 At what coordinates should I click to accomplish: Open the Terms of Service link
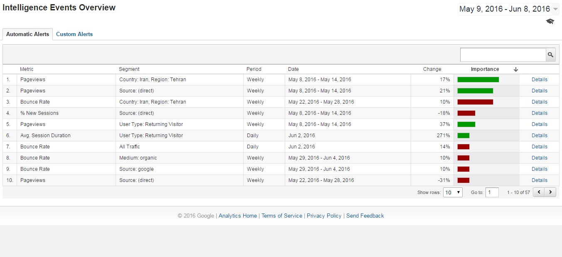pos(281,216)
